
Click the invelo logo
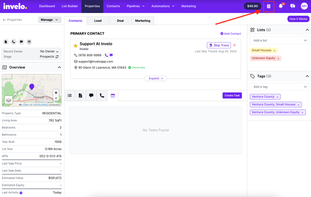(15, 6)
